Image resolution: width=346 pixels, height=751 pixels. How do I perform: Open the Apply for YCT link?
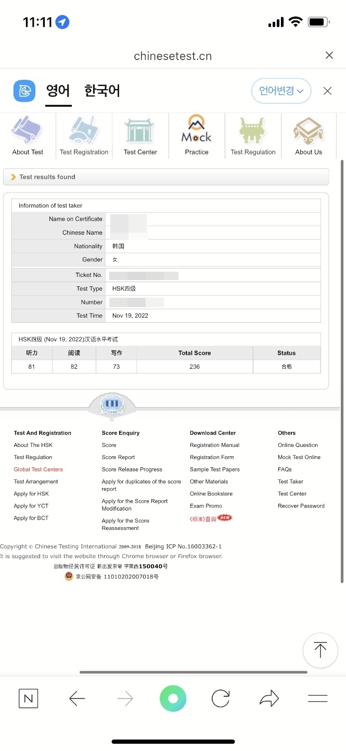31,506
